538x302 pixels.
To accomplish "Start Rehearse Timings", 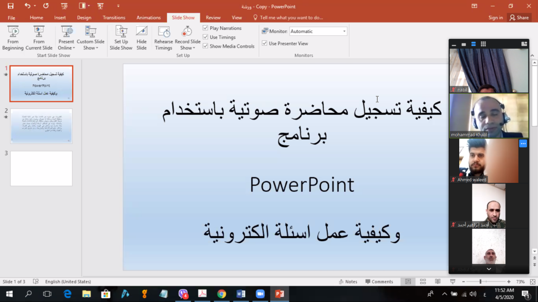I will point(163,38).
